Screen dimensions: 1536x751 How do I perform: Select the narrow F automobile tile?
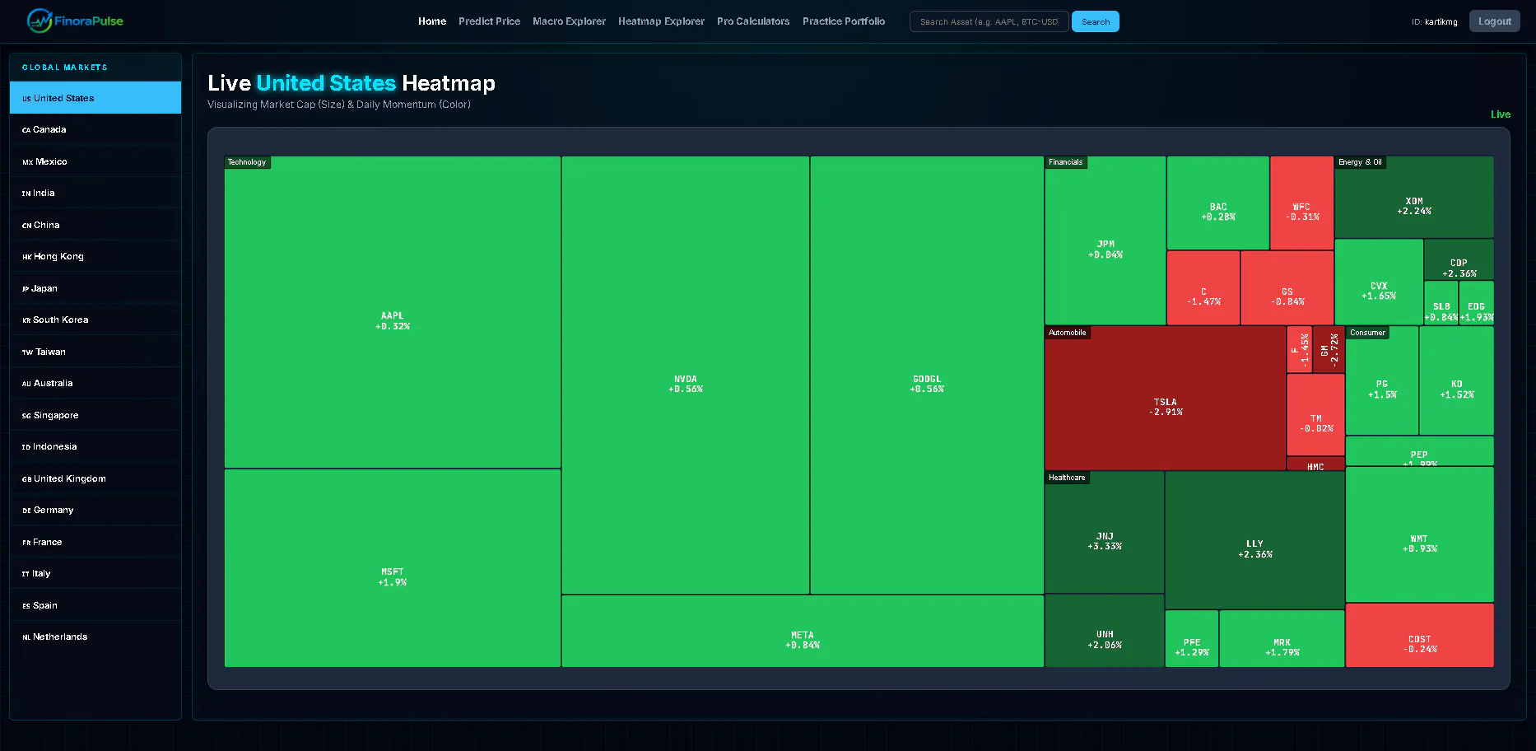(1300, 349)
